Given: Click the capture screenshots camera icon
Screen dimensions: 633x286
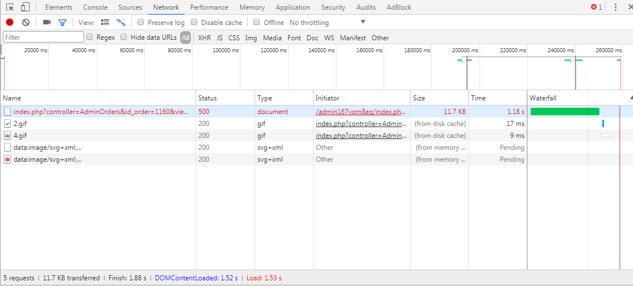Looking at the screenshot, I should pyautogui.click(x=47, y=22).
